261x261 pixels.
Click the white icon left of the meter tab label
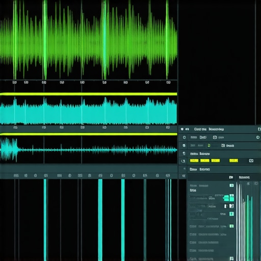click(x=231, y=177)
